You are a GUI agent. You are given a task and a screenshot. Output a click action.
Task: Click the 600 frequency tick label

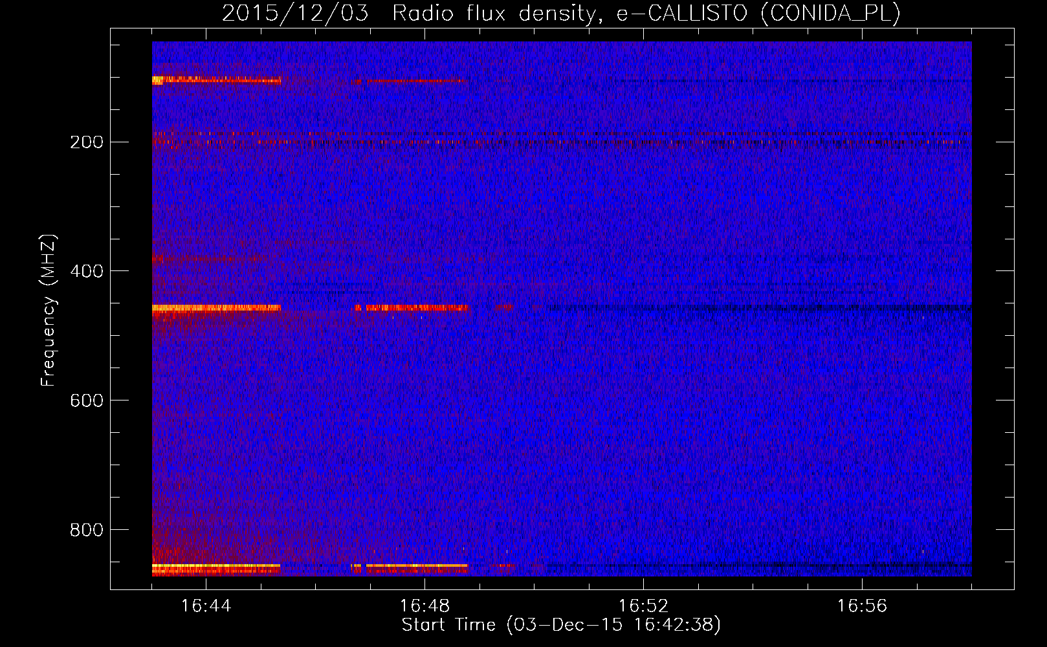(87, 401)
